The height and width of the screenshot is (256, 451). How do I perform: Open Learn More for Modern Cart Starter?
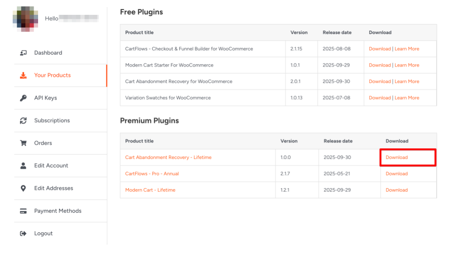(407, 65)
